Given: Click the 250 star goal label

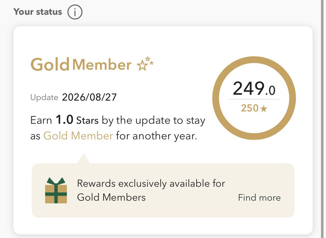Looking at the screenshot, I should (x=250, y=108).
